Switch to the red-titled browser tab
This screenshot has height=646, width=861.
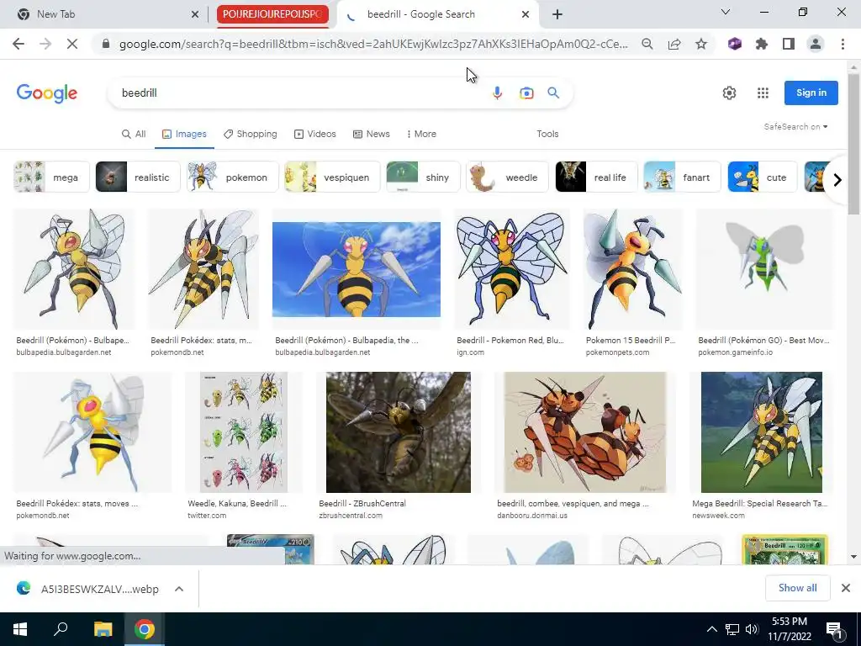point(272,14)
